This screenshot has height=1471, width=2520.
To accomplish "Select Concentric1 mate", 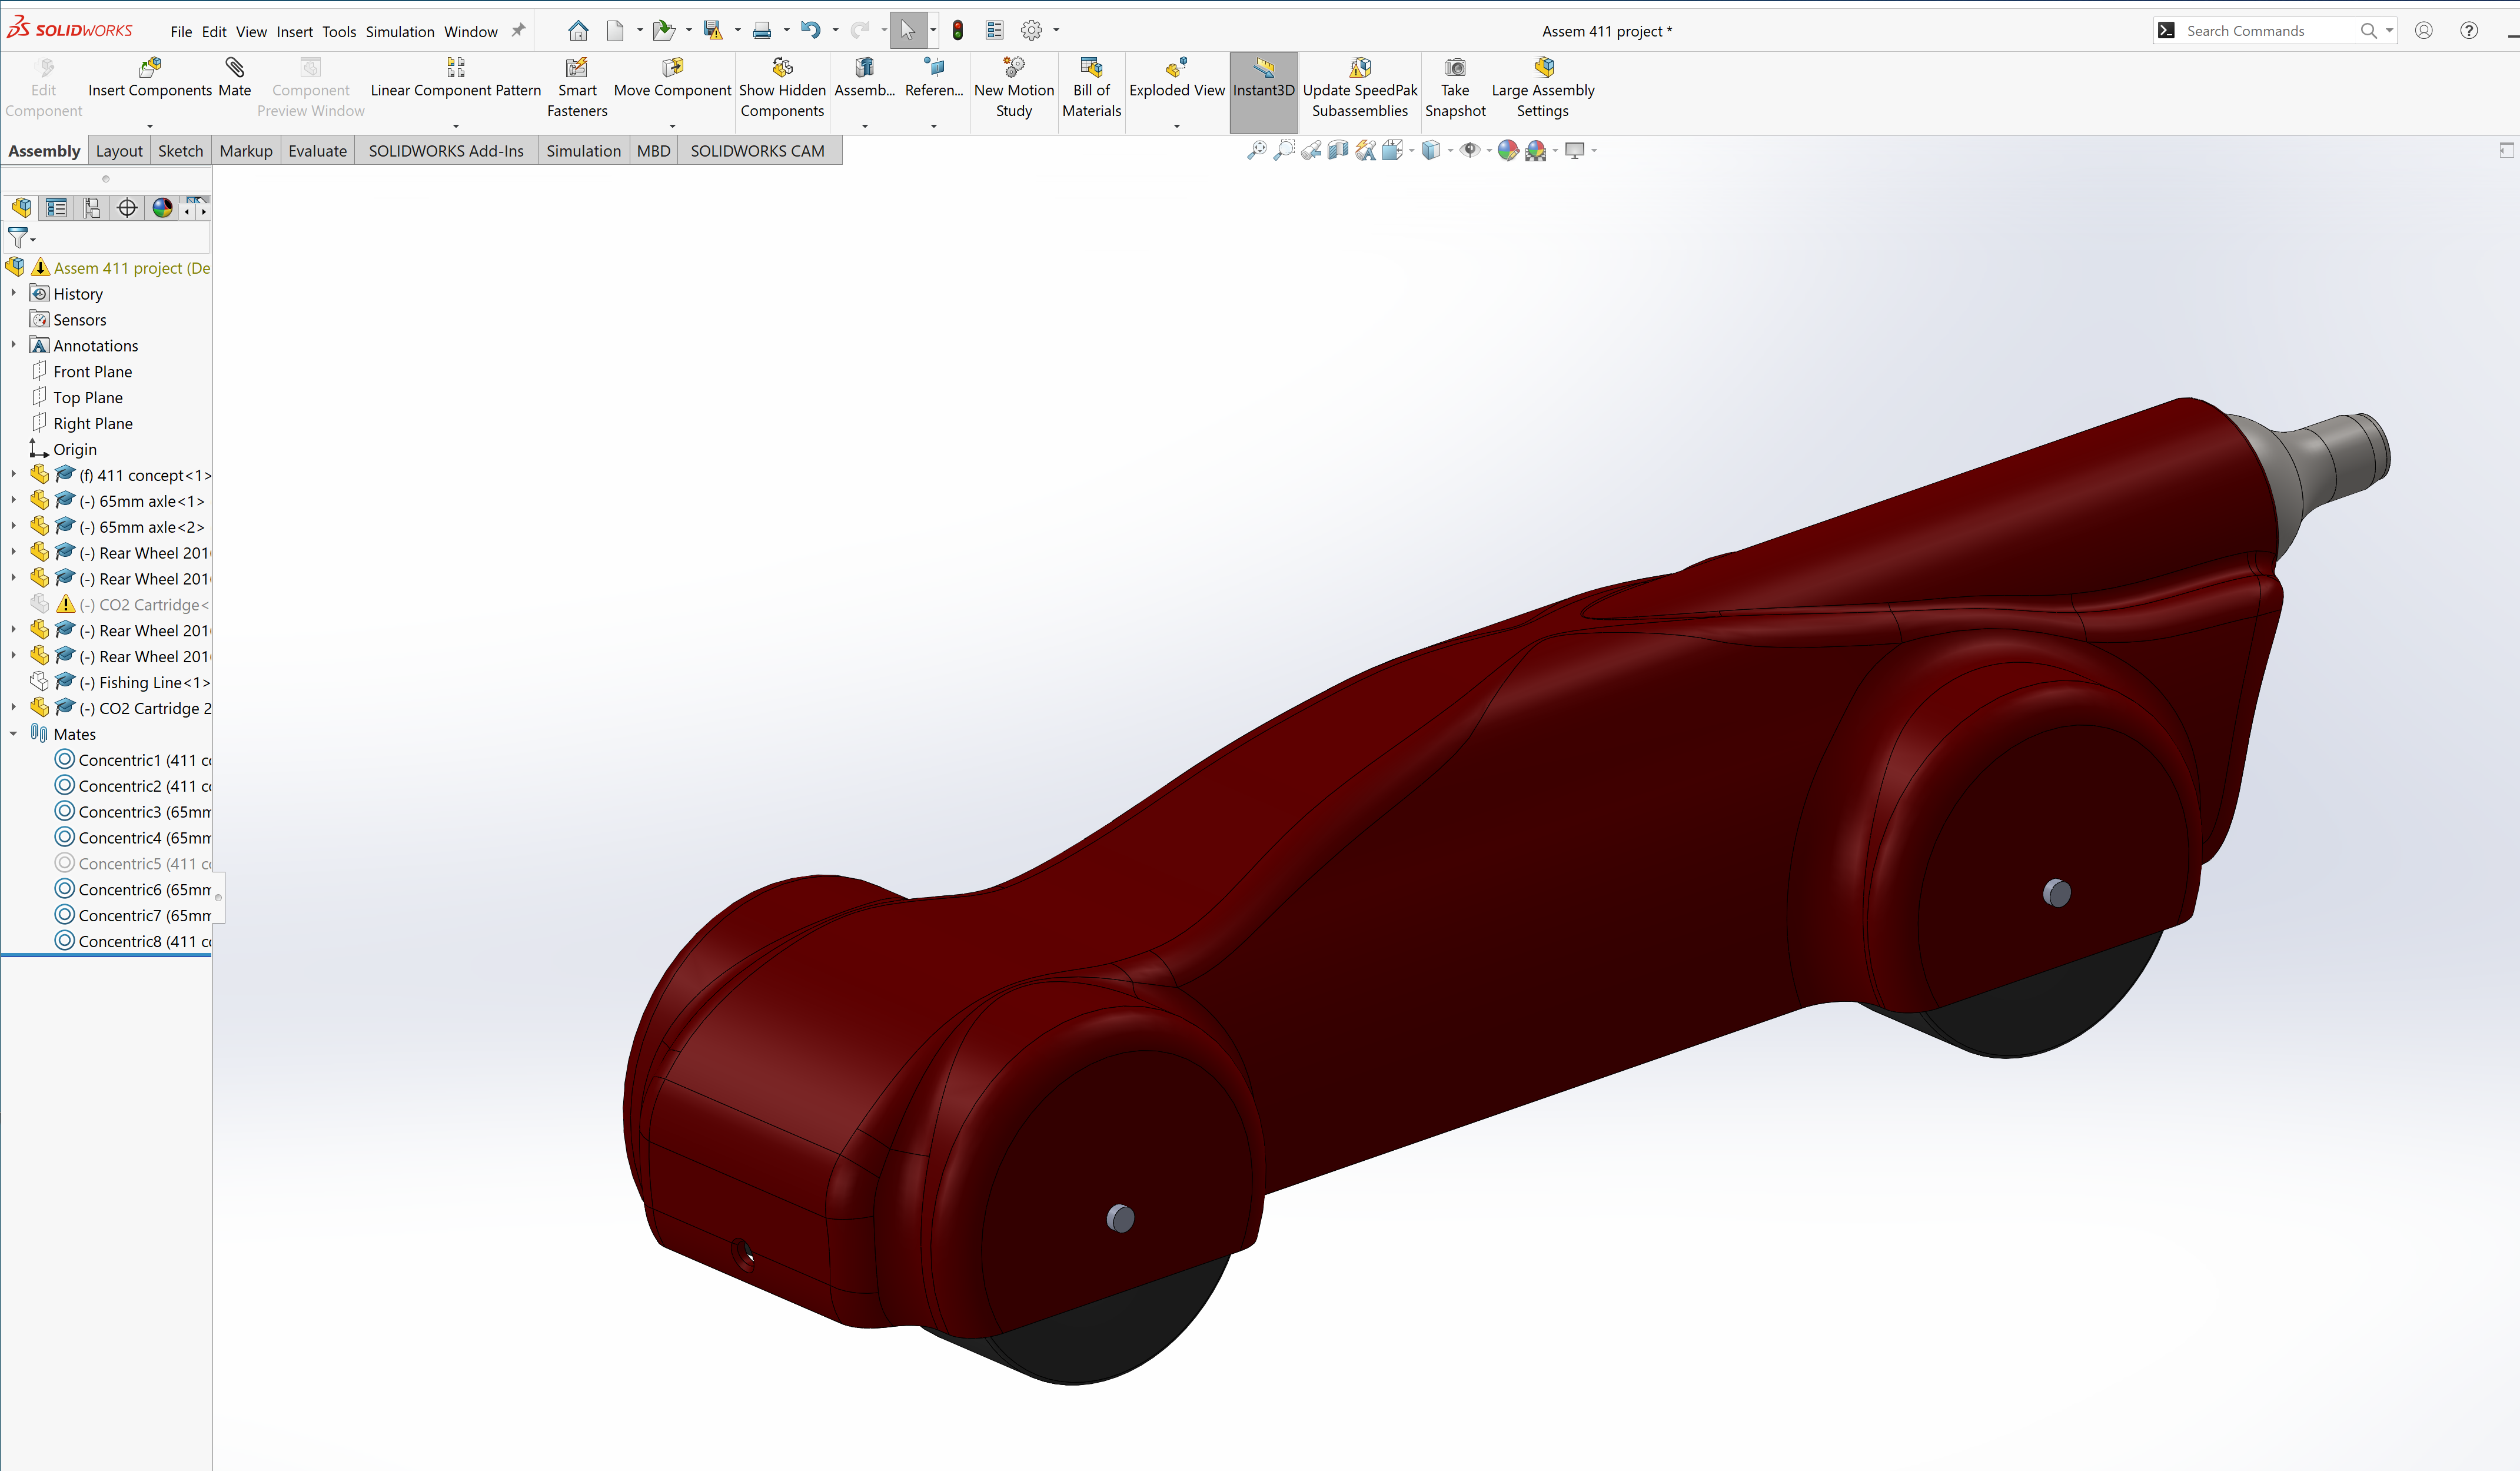I will pos(133,760).
